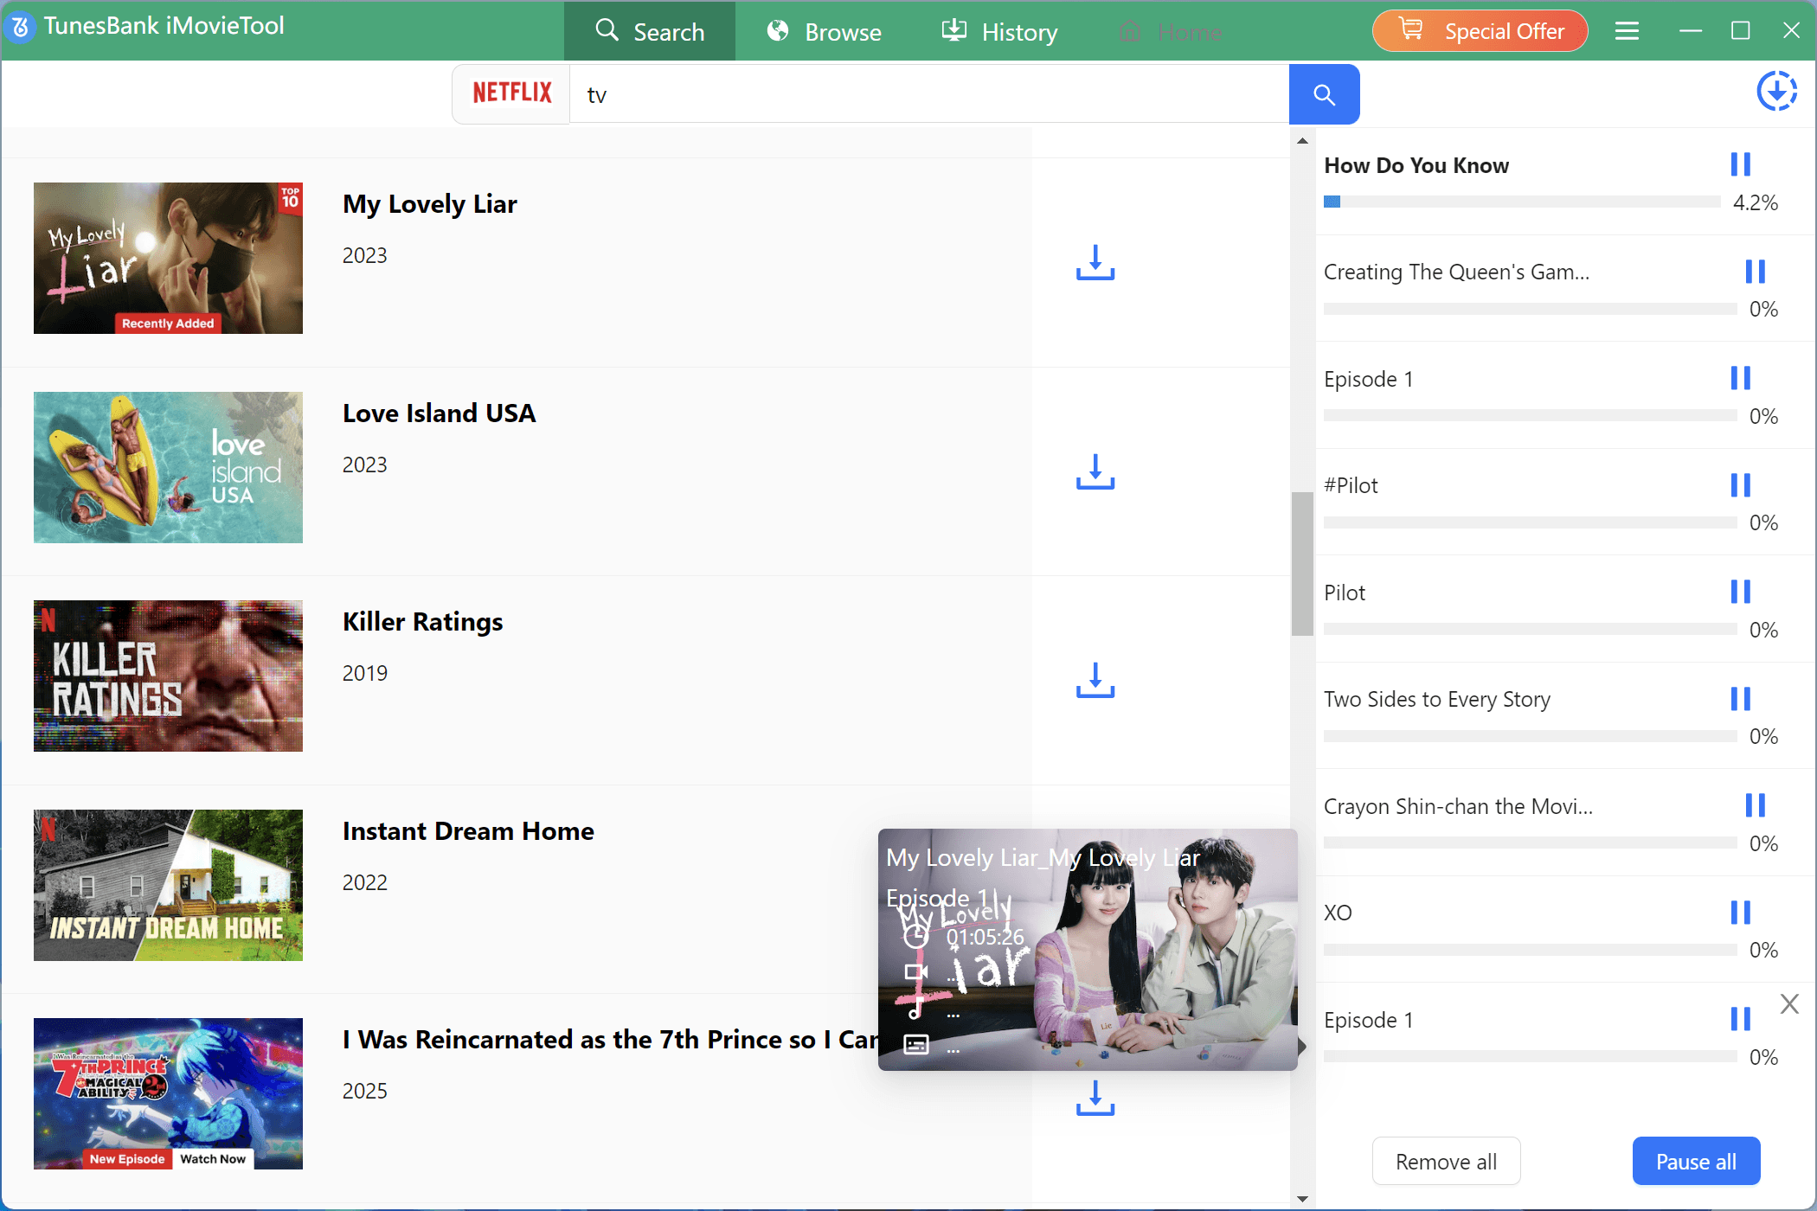Click the 'I Was Reincarnated as the 7th Prince' title
Viewport: 1817px width, 1211px height.
tap(610, 1040)
